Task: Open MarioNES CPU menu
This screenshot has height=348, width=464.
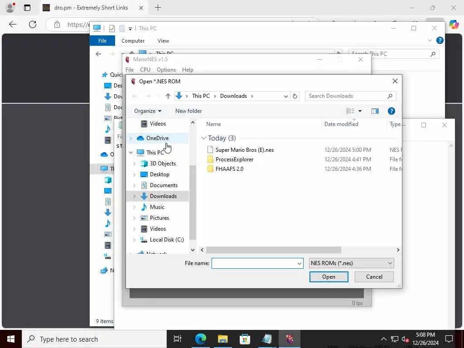Action: (145, 70)
